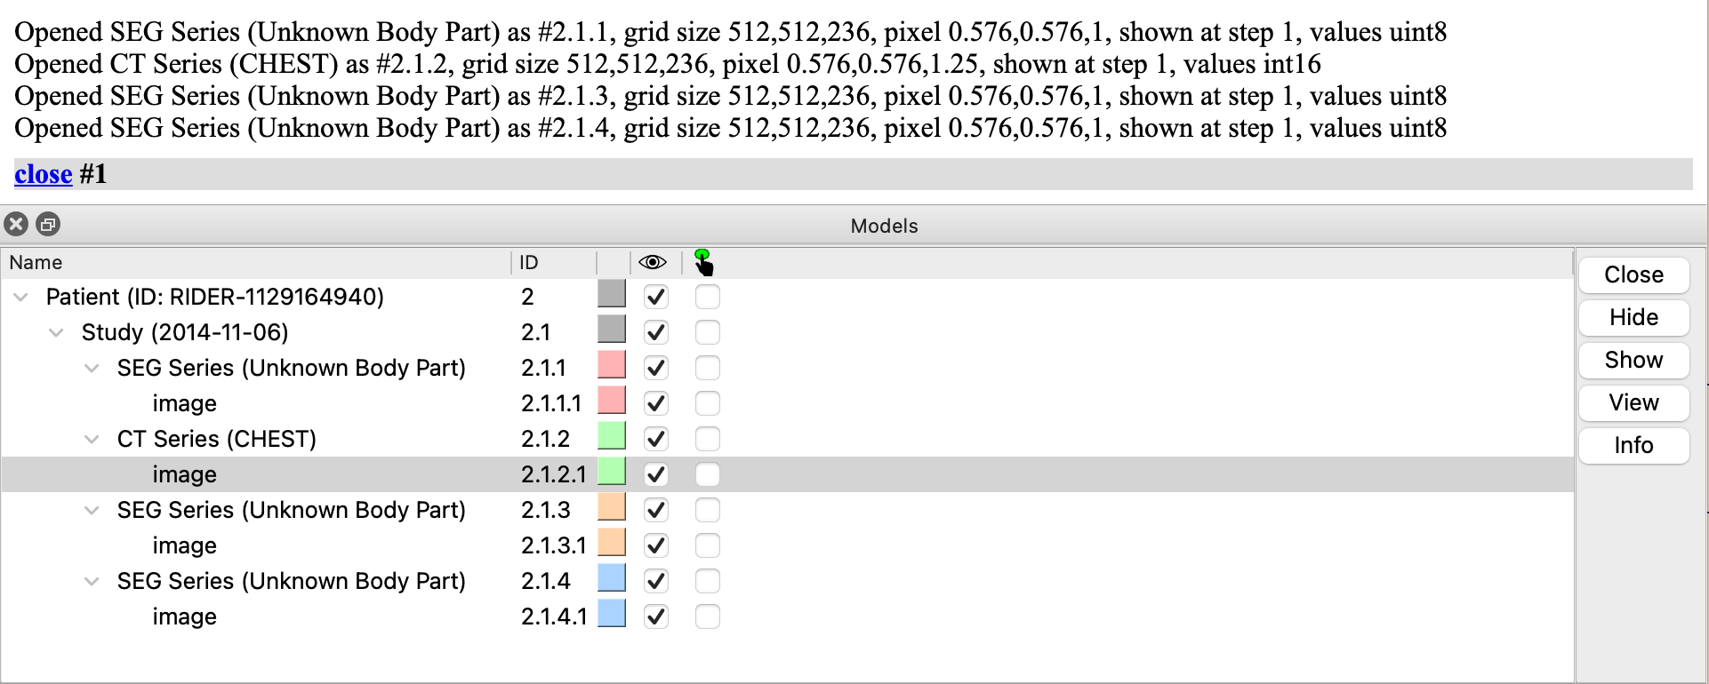Image resolution: width=1709 pixels, height=684 pixels.
Task: Collapse the CT Series (CHEST) node
Action: pos(92,439)
